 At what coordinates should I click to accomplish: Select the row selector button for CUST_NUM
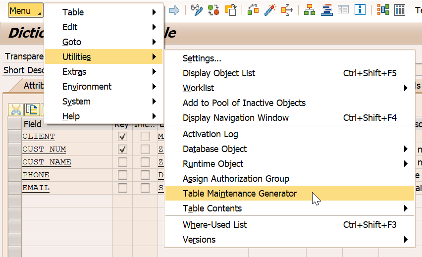click(x=14, y=150)
